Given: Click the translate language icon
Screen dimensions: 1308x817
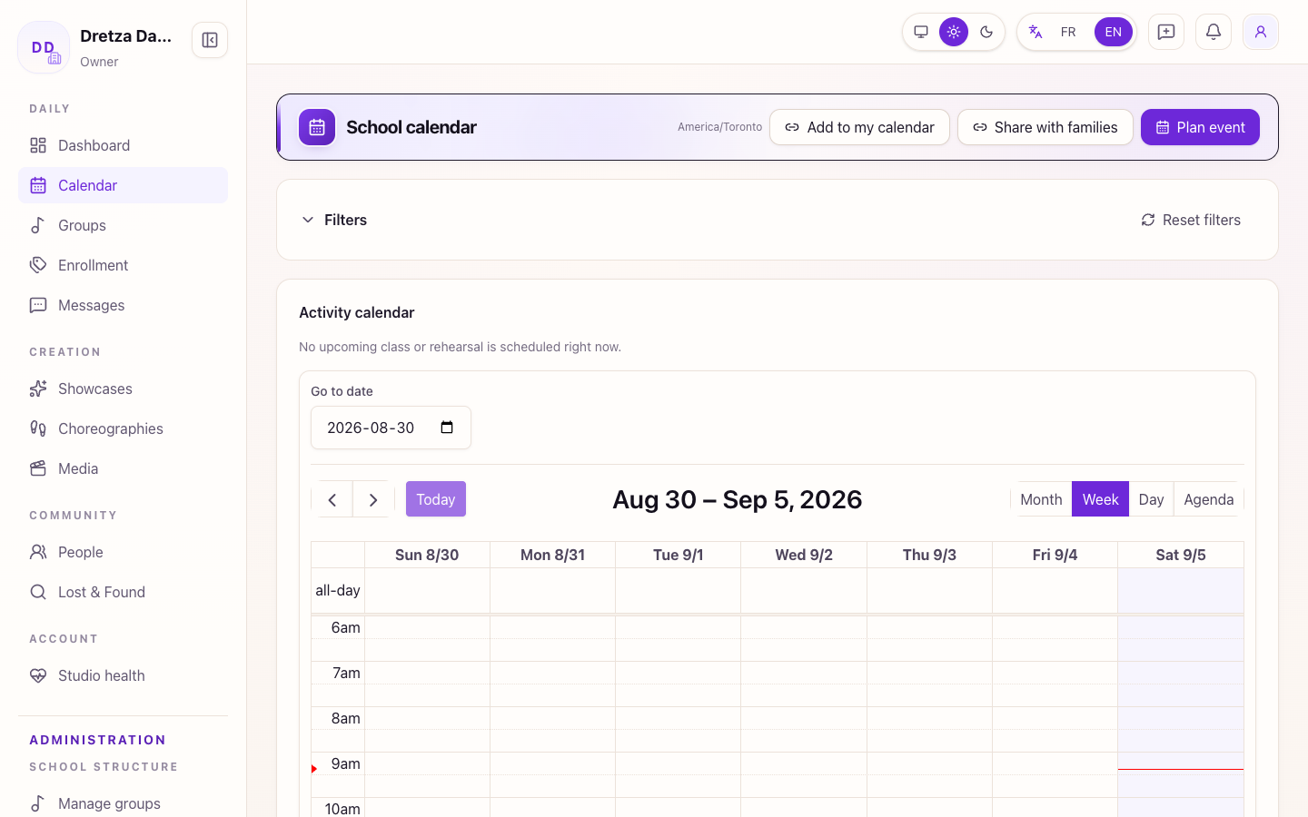Looking at the screenshot, I should (1035, 32).
